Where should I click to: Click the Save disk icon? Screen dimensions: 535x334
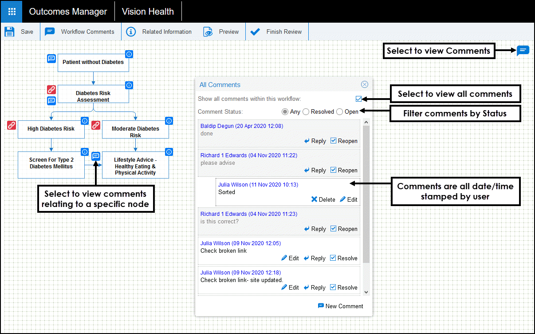(x=9, y=32)
